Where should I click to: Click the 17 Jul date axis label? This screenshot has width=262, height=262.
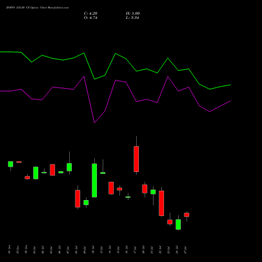pos(135,250)
